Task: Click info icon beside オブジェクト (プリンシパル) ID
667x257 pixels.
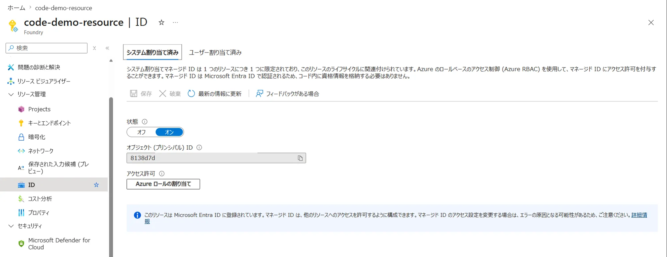Action: coord(199,148)
